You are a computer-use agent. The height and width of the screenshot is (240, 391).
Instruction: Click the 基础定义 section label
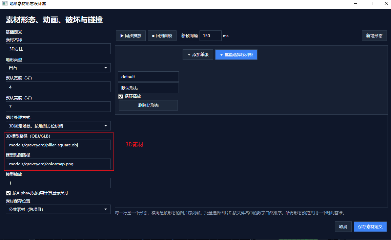14,32
